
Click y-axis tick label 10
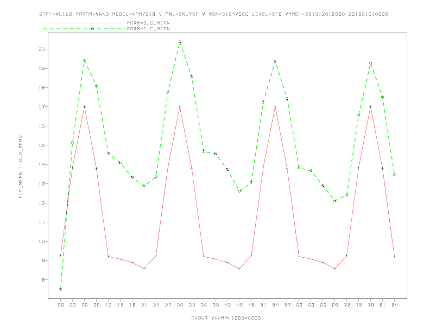[42, 241]
